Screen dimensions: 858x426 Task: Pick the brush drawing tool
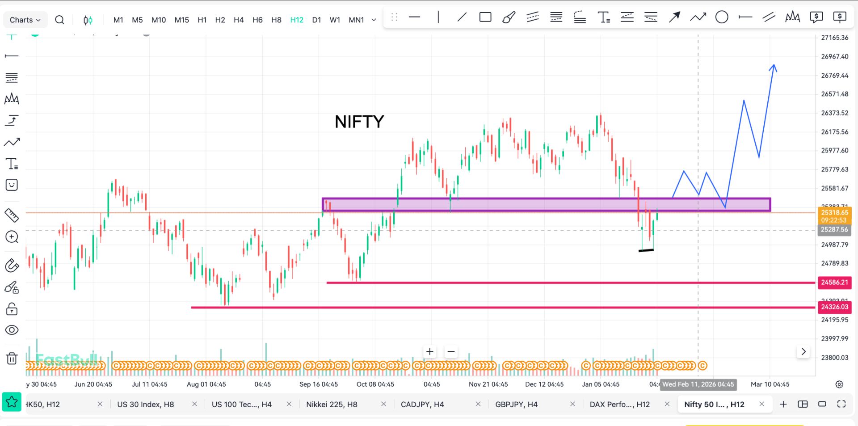click(x=509, y=17)
